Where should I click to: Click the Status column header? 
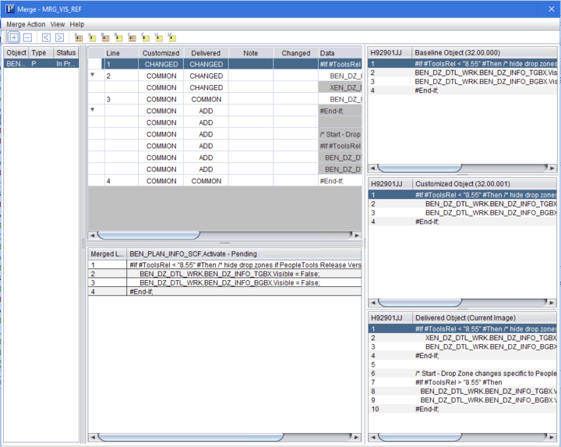coord(66,52)
